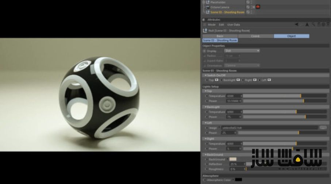Select the OctaneCamera camera icon

208,7
